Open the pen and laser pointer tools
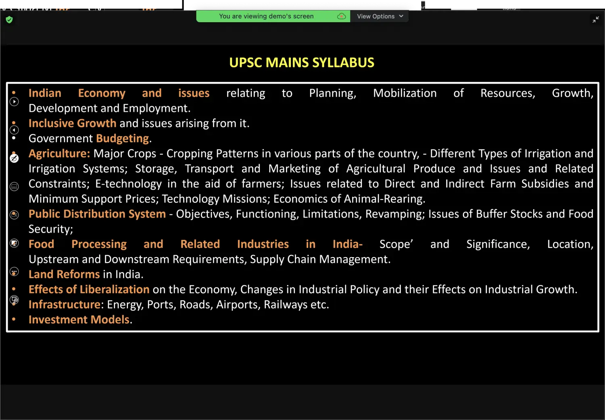 point(14,158)
